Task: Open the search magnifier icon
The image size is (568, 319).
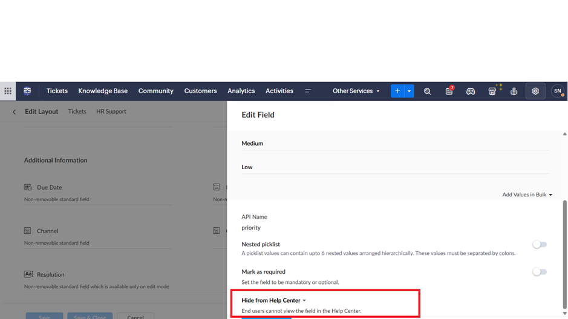Action: click(427, 91)
